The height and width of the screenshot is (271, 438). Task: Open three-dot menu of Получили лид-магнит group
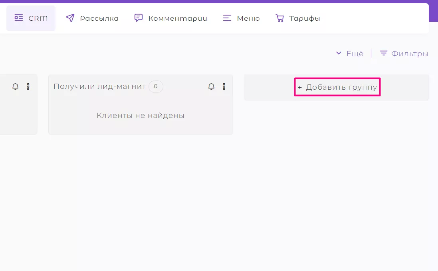click(224, 86)
